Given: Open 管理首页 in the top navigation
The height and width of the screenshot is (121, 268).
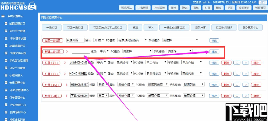Looking at the screenshot, I should pyautogui.click(x=260, y=8).
